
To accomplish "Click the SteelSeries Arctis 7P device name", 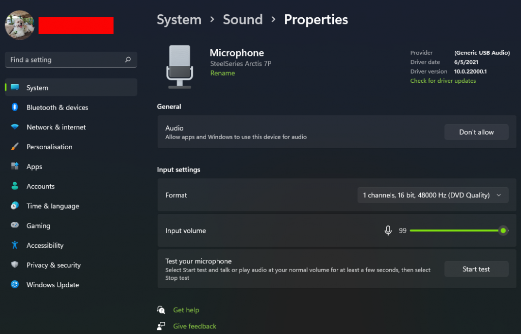I will (x=241, y=63).
